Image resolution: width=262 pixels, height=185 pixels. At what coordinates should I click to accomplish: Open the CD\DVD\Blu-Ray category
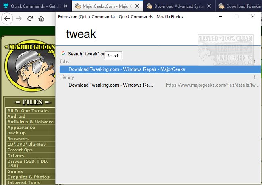[26, 144]
